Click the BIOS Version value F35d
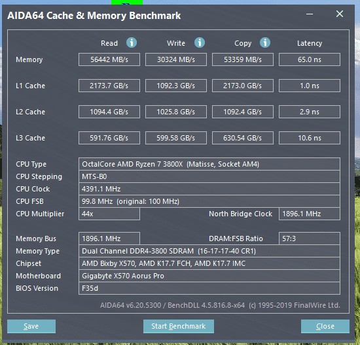360x345 pixels. pos(209,288)
